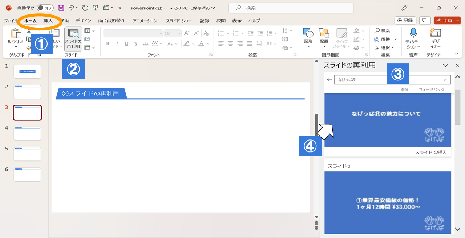465x238 pixels.
Task: Open the font size dropdown showing 18
Action: [172, 33]
